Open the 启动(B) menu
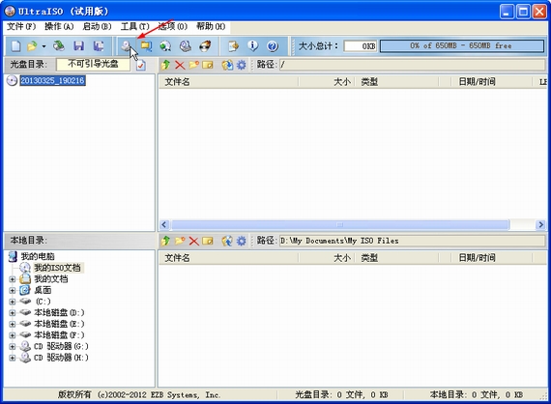This screenshot has width=551, height=404. pos(97,27)
